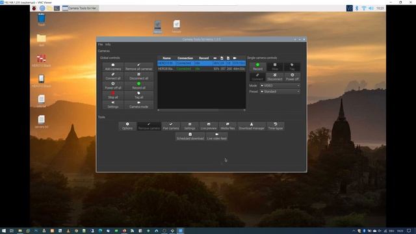Select the highlighted HERO10 camera row
This screenshot has height=234, width=416.
pyautogui.click(x=201, y=64)
